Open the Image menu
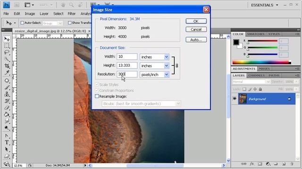This screenshot has width=302, height=169. click(x=30, y=14)
